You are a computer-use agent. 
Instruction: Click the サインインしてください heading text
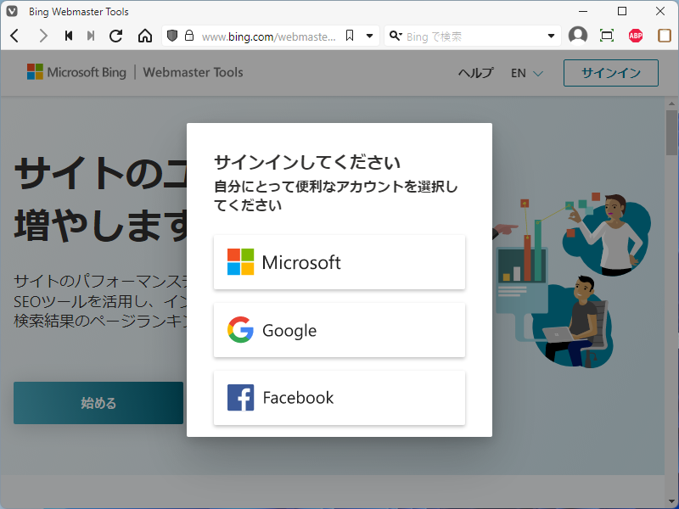pos(307,163)
